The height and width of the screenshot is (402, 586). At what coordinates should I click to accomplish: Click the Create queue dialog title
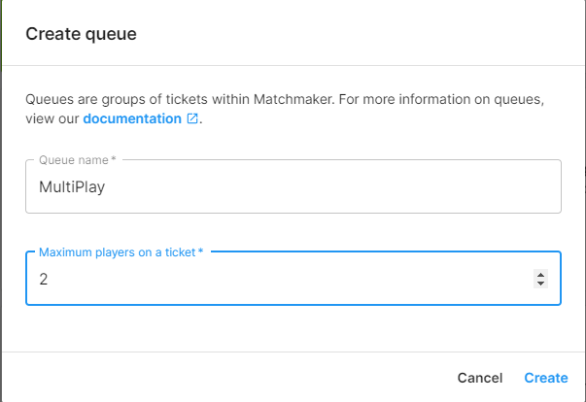(81, 34)
